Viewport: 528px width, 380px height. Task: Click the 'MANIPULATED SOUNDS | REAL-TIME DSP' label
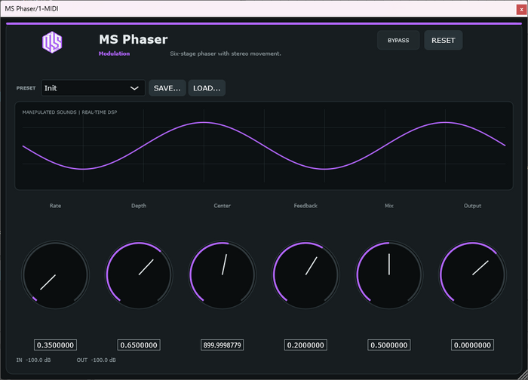[69, 112]
